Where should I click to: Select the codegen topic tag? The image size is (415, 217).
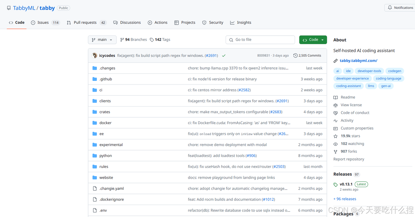pyautogui.click(x=395, y=71)
